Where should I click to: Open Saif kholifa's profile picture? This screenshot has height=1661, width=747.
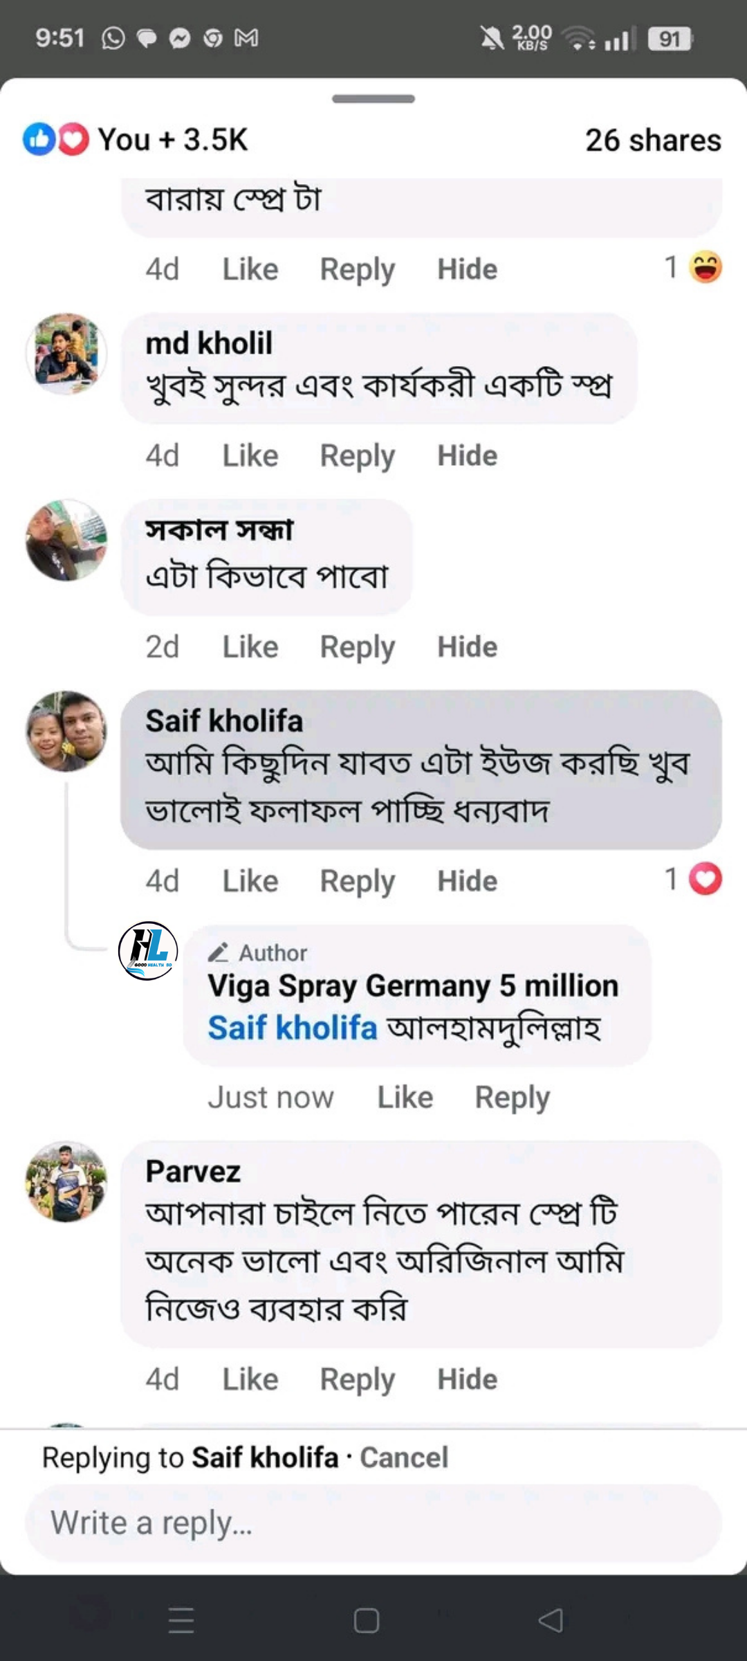point(66,731)
